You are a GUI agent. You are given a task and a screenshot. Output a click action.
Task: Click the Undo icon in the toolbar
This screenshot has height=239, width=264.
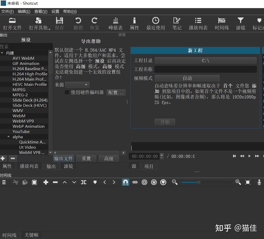tap(78, 23)
